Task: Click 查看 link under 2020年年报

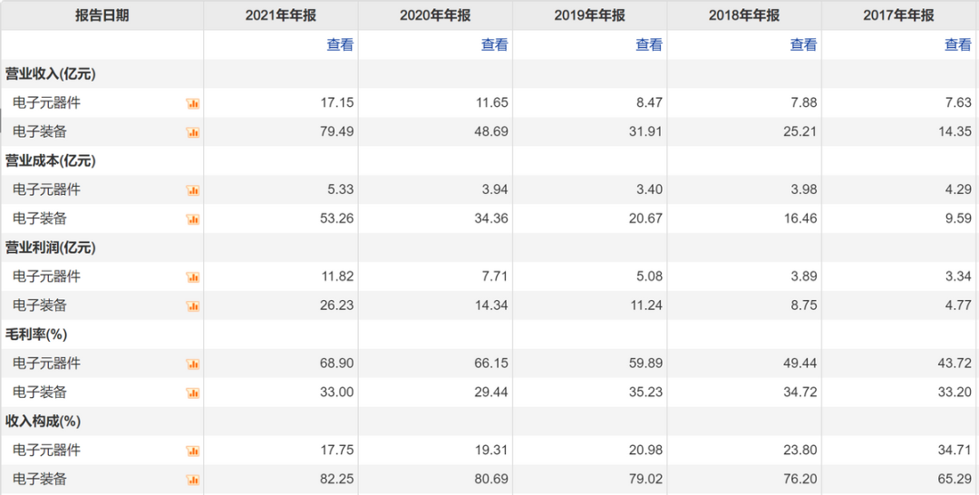Action: point(495,44)
